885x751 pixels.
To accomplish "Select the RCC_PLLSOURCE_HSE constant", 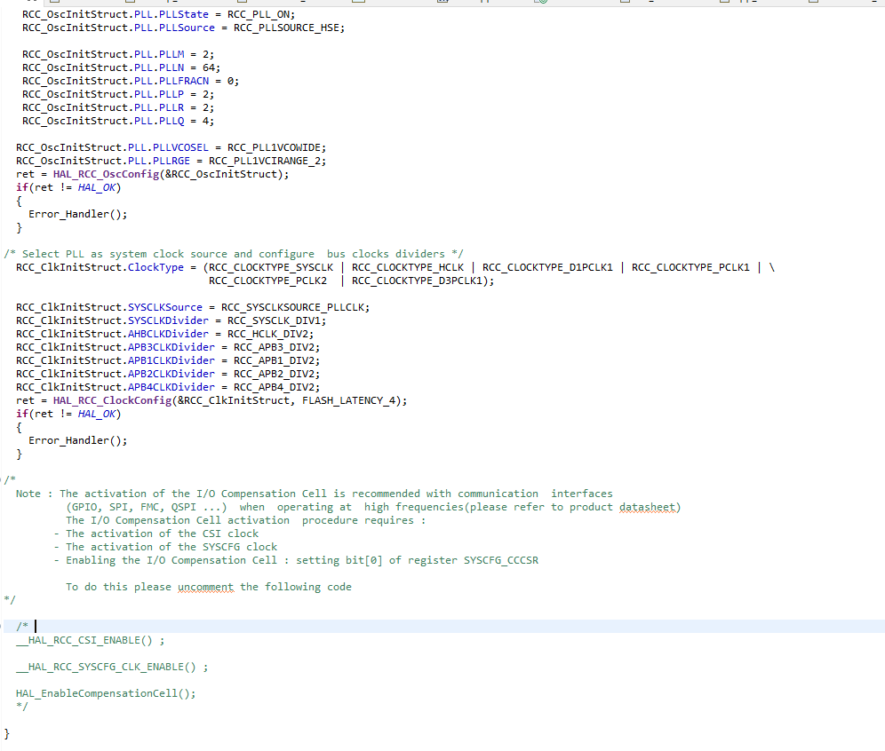I will tap(287, 28).
